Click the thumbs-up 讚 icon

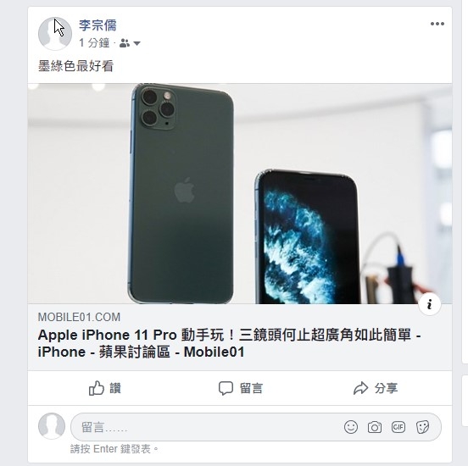[97, 388]
